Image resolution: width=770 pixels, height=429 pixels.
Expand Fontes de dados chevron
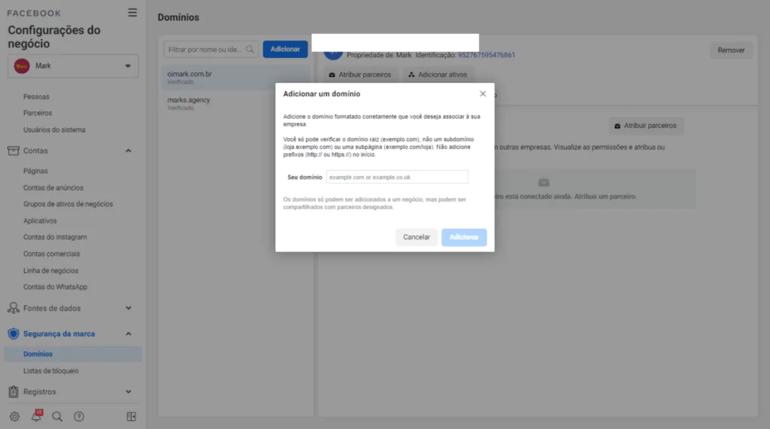point(128,308)
